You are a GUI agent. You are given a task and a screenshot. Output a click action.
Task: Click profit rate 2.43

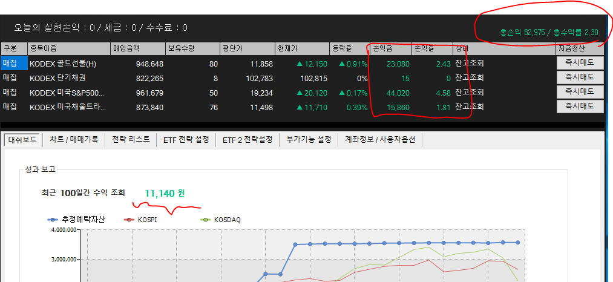444,64
